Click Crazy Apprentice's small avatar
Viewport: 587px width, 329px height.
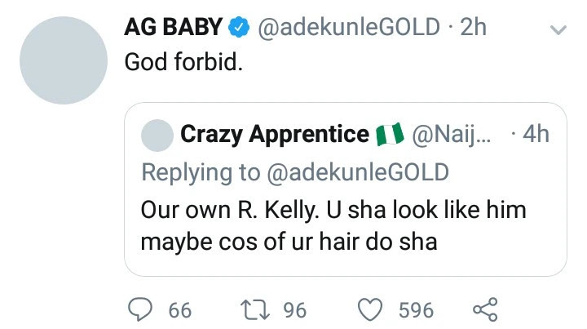tap(157, 135)
